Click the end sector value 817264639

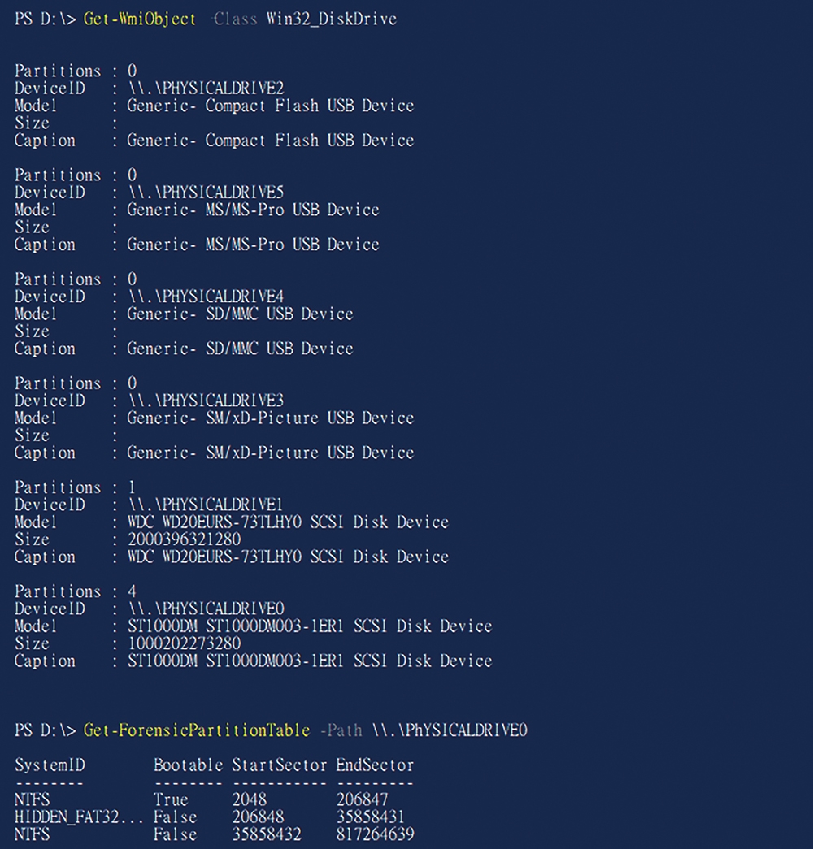(375, 834)
